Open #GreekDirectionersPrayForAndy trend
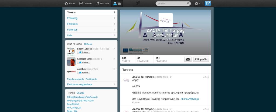The image size is (276, 112). (x=82, y=97)
